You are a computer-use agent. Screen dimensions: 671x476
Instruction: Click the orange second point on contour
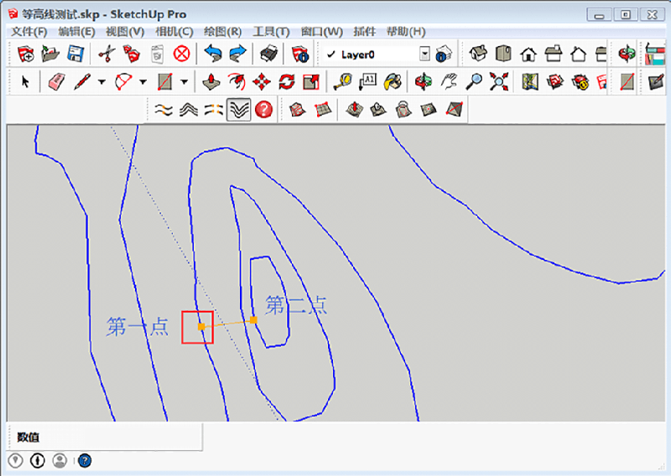tap(253, 319)
